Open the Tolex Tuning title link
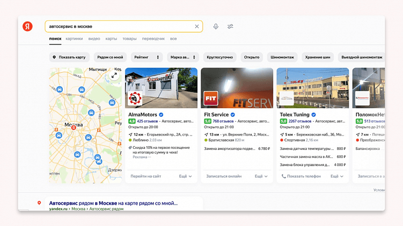This screenshot has height=226, width=403. pyautogui.click(x=295, y=115)
